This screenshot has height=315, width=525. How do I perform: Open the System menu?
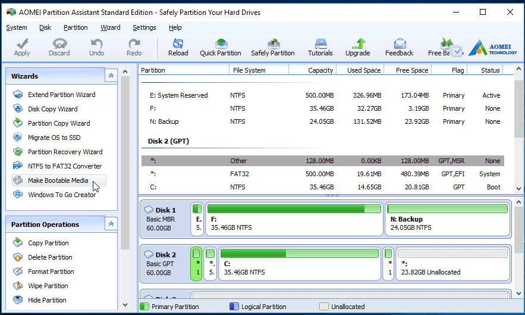click(17, 27)
